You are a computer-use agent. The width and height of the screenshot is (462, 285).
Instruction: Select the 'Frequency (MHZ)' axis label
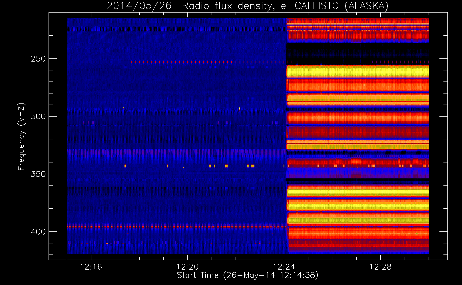tap(21, 137)
